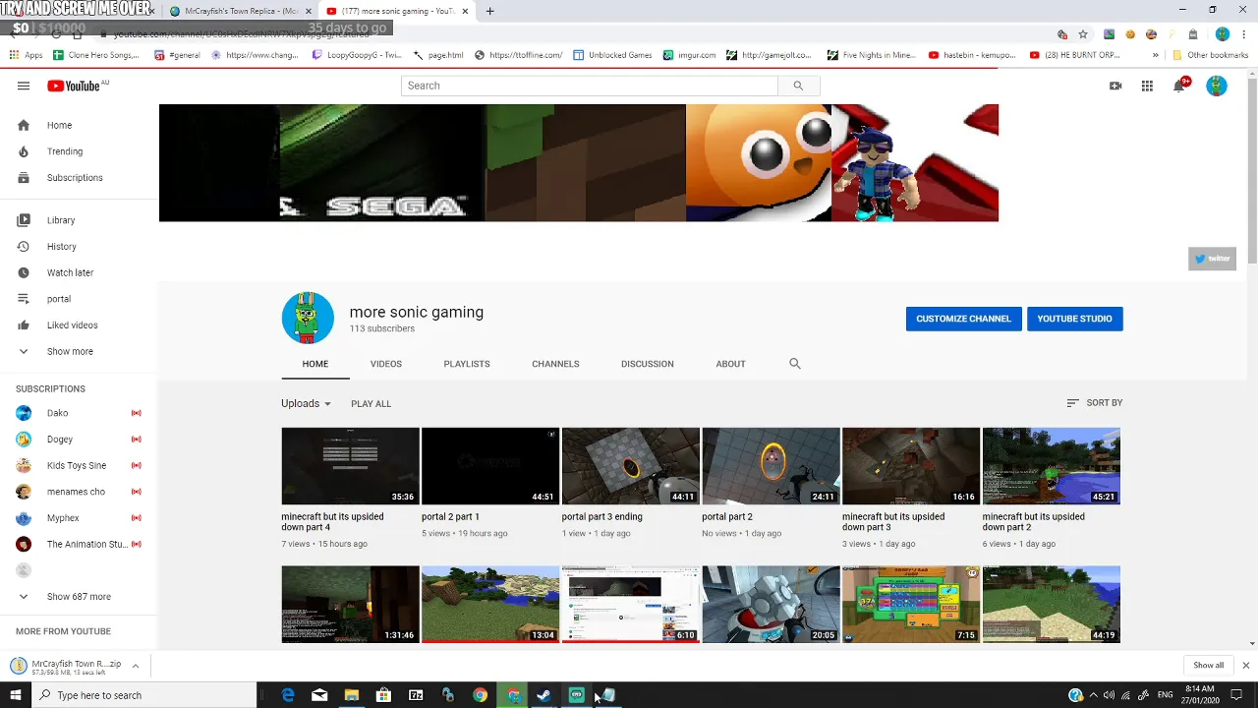
Task: Open imgur.com bookmark
Action: [x=689, y=55]
